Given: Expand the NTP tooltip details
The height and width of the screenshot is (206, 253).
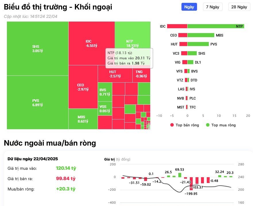Looking at the screenshot, I should pyautogui.click(x=129, y=58).
